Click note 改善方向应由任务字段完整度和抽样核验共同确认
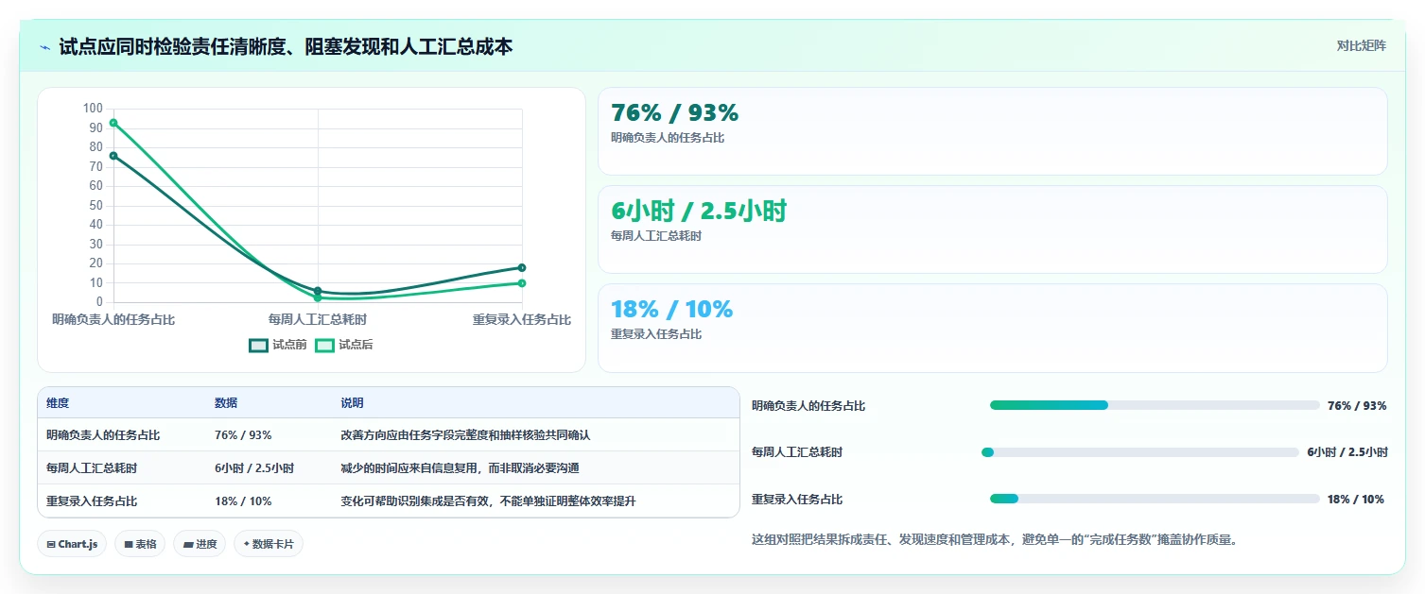Screen dimensions: 1425x594 tap(465, 435)
